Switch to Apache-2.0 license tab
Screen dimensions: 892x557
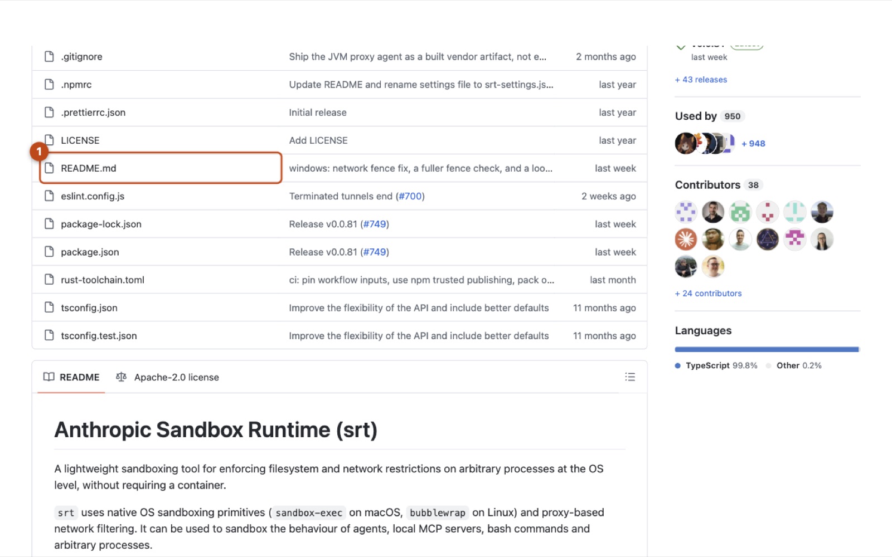(167, 377)
